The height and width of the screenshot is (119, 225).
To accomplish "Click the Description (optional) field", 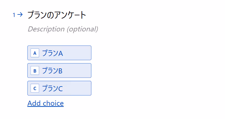I will (x=63, y=29).
